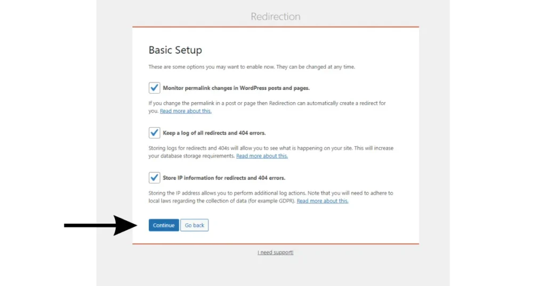Click the Store IP information label text
546x286 pixels.
(224, 178)
